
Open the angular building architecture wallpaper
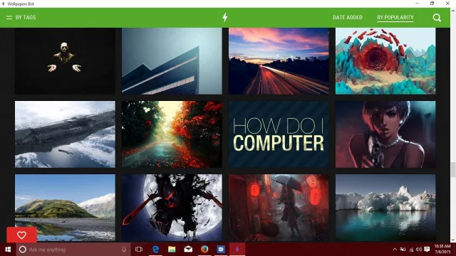click(172, 61)
